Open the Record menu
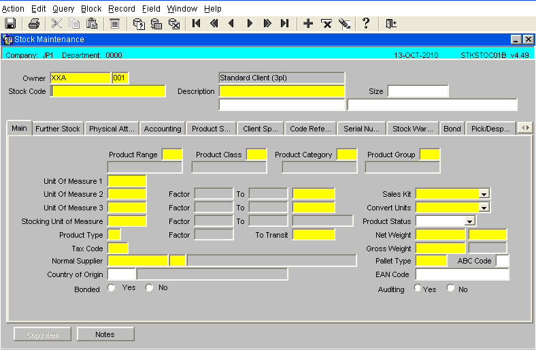This screenshot has width=536, height=350. [122, 9]
